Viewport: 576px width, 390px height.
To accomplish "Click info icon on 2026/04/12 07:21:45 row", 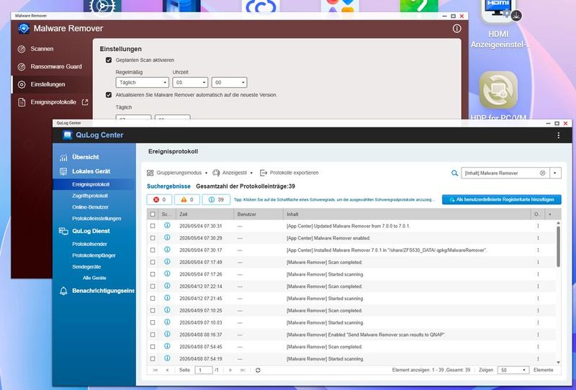I will 167,298.
